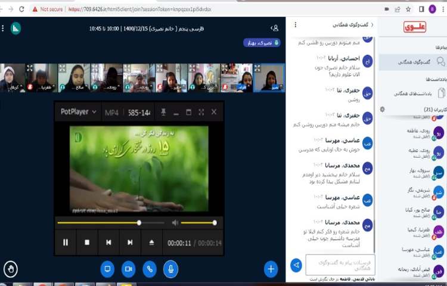Fullscreen the نصیر webcam thumbnail
Viewport: 447px width, 286px height.
[x=257, y=68]
